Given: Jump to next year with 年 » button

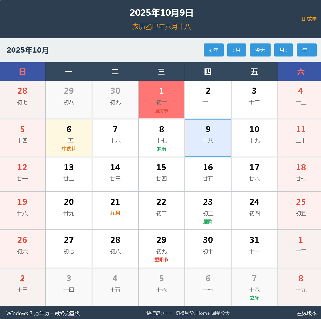Looking at the screenshot, I should [x=306, y=50].
